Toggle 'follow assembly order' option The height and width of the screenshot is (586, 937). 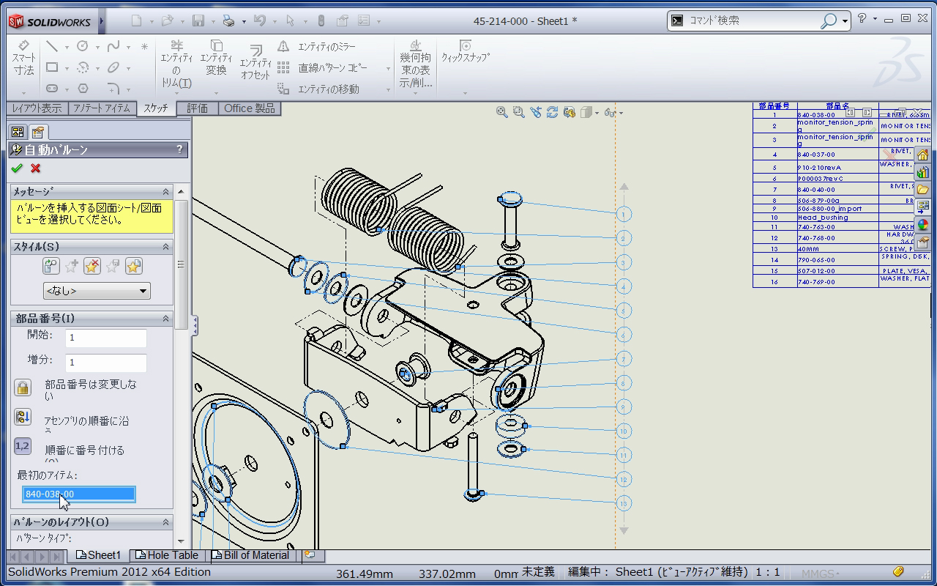[23, 418]
